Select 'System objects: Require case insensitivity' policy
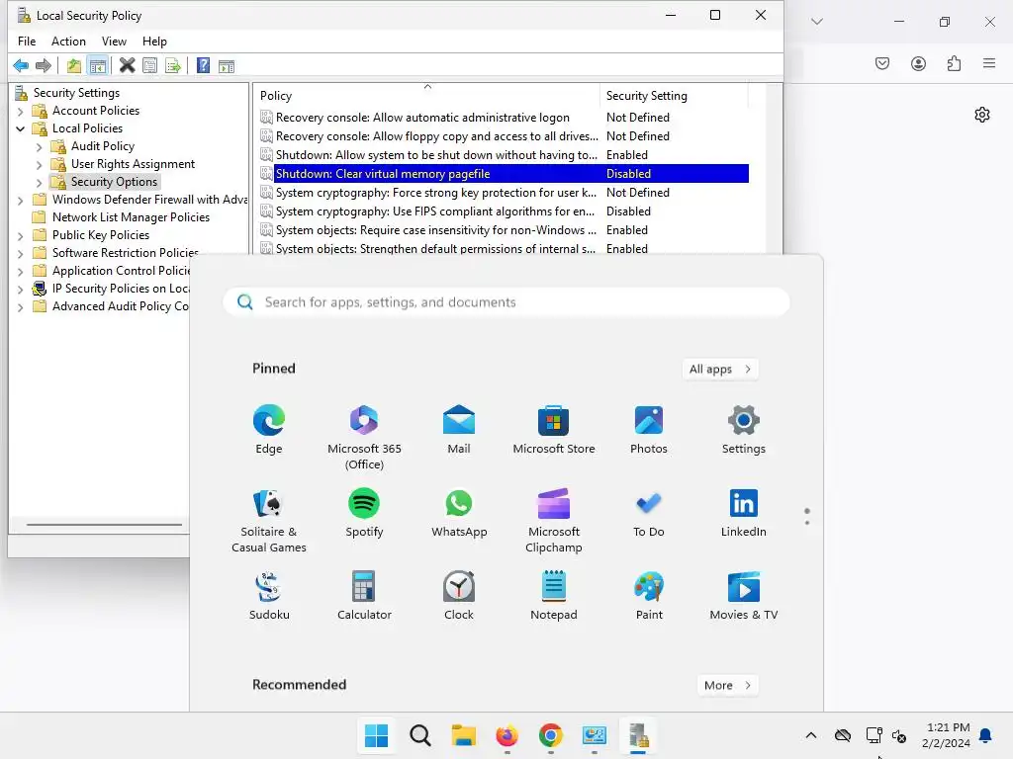Image resolution: width=1013 pixels, height=759 pixels. (435, 229)
